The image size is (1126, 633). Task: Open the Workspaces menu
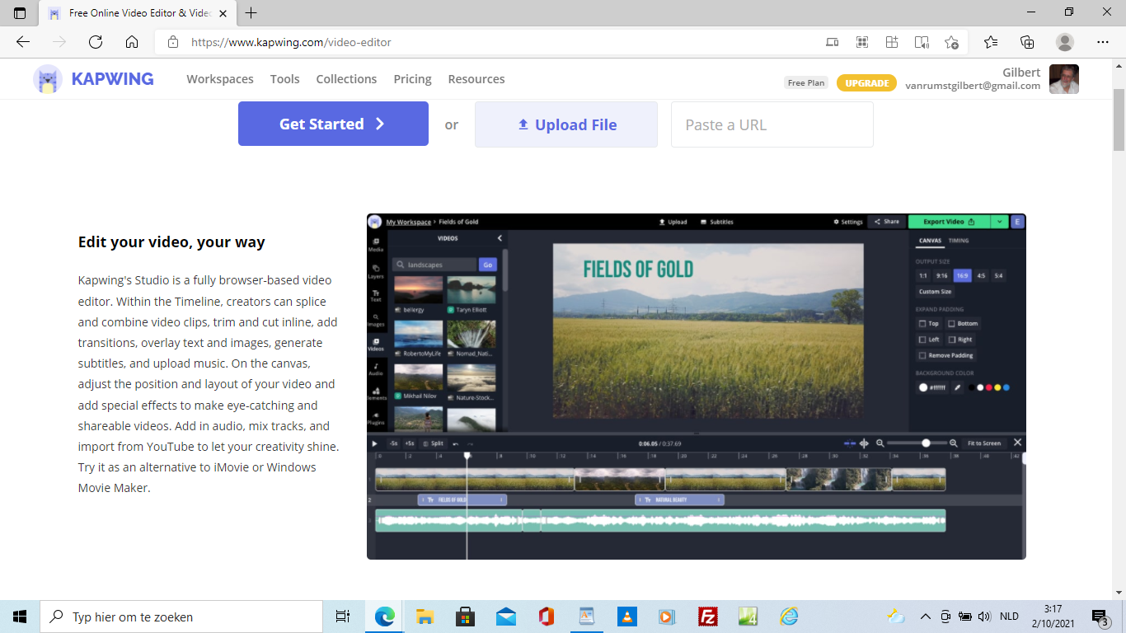click(220, 79)
